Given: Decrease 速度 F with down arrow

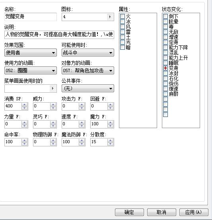Looking at the screenshot, I should click(82, 126).
